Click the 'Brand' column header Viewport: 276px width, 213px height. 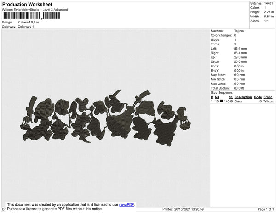[x=268, y=97]
